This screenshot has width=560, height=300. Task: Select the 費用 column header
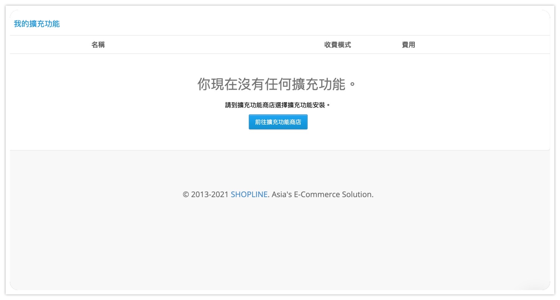(x=408, y=45)
